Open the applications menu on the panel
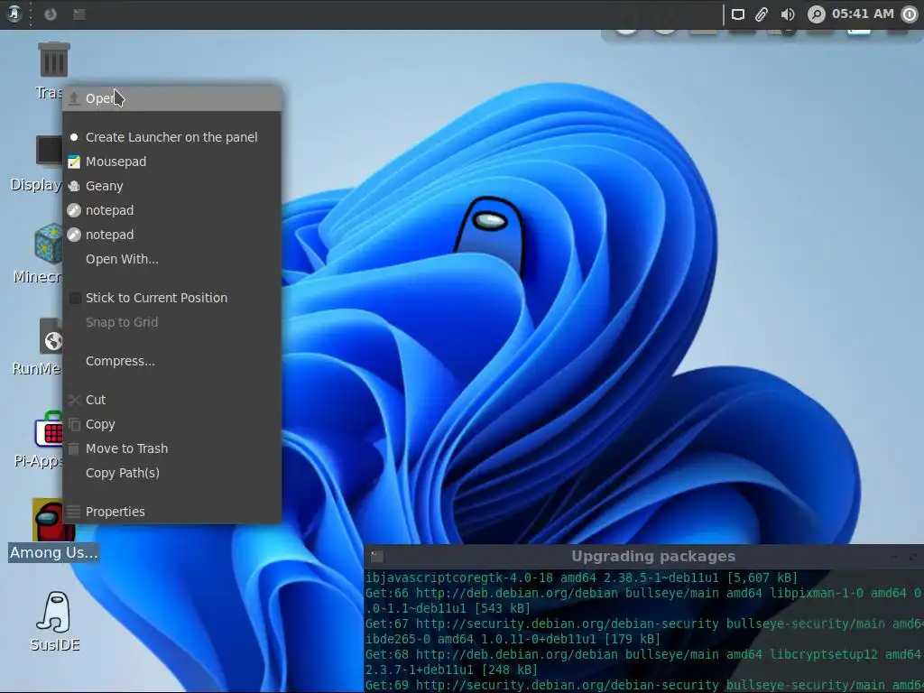The height and width of the screenshot is (693, 924). pos(14,14)
